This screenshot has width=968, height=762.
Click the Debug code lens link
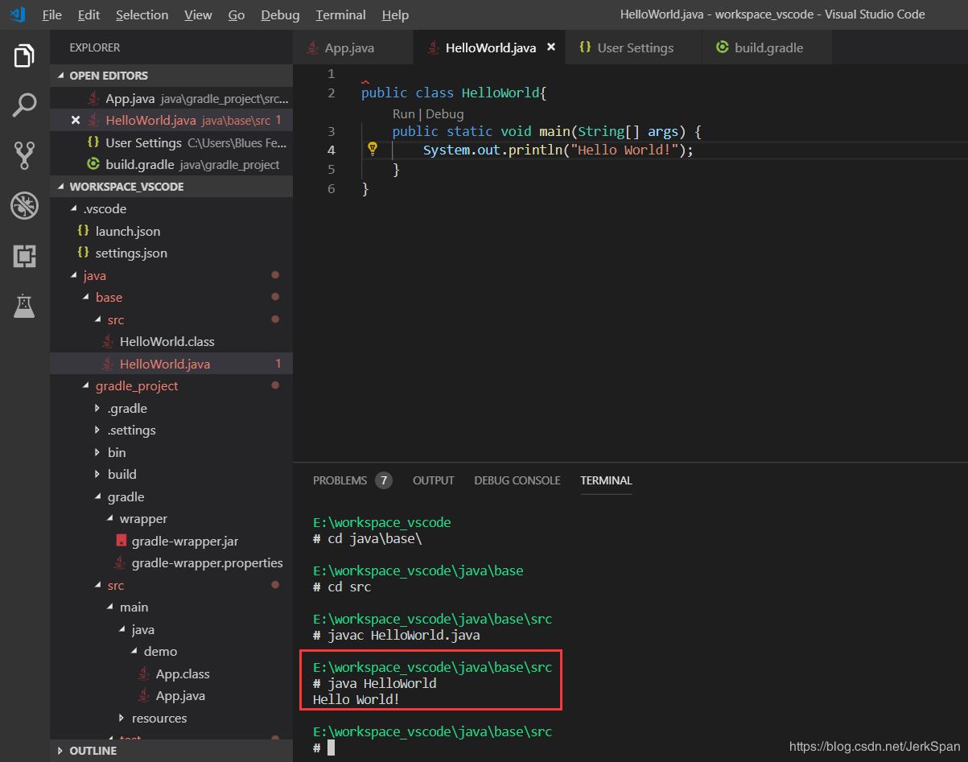445,114
